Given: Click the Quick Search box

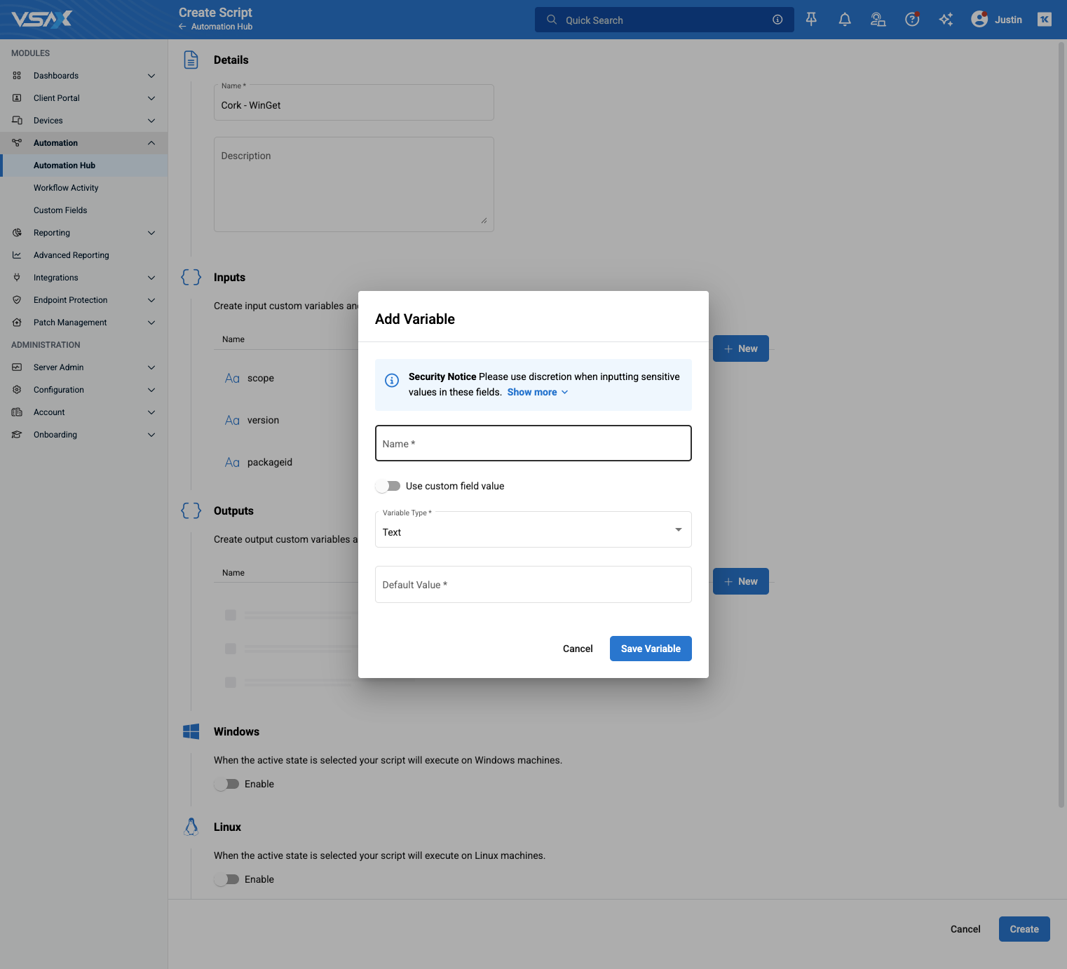Looking at the screenshot, I should 665,20.
